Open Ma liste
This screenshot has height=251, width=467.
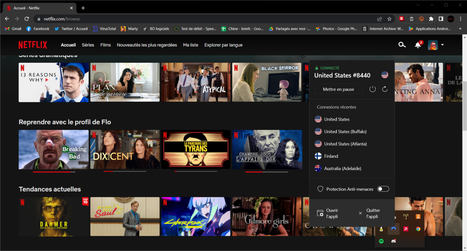pos(191,45)
